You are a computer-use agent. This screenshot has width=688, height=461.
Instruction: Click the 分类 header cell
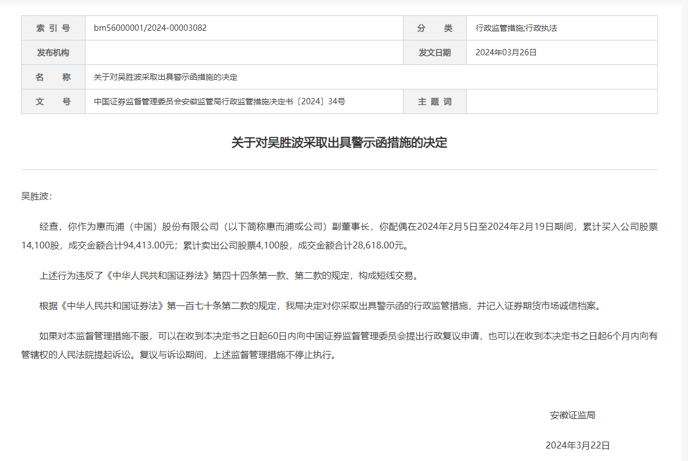pos(434,28)
